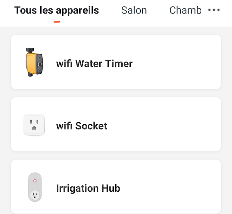Click the round black button on the water timer icon
This screenshot has width=232, height=214.
click(39, 64)
